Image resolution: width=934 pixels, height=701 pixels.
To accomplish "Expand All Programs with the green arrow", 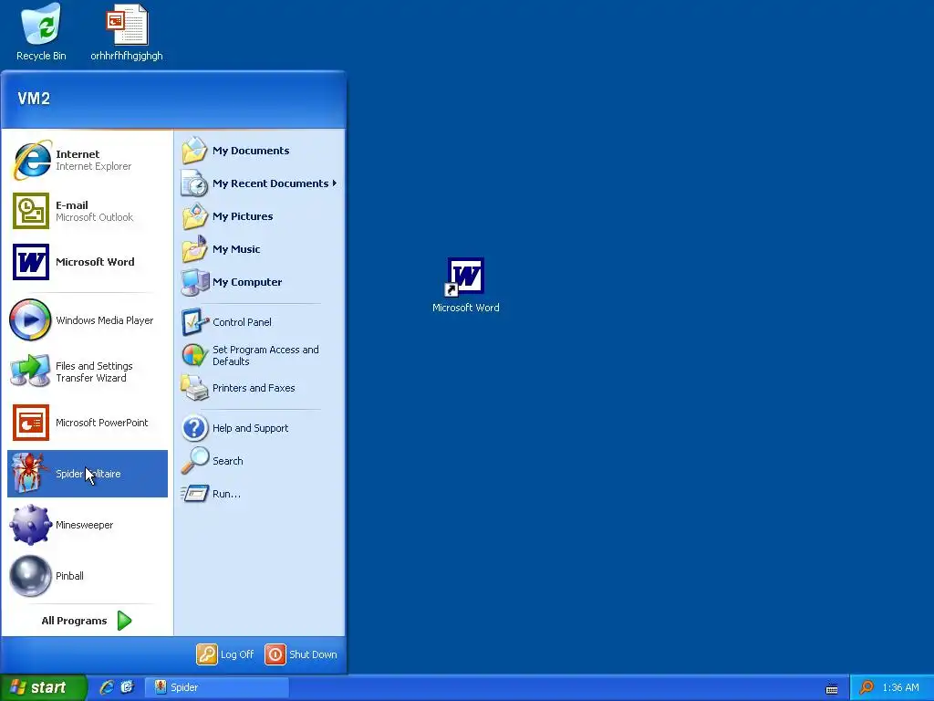I will (124, 621).
